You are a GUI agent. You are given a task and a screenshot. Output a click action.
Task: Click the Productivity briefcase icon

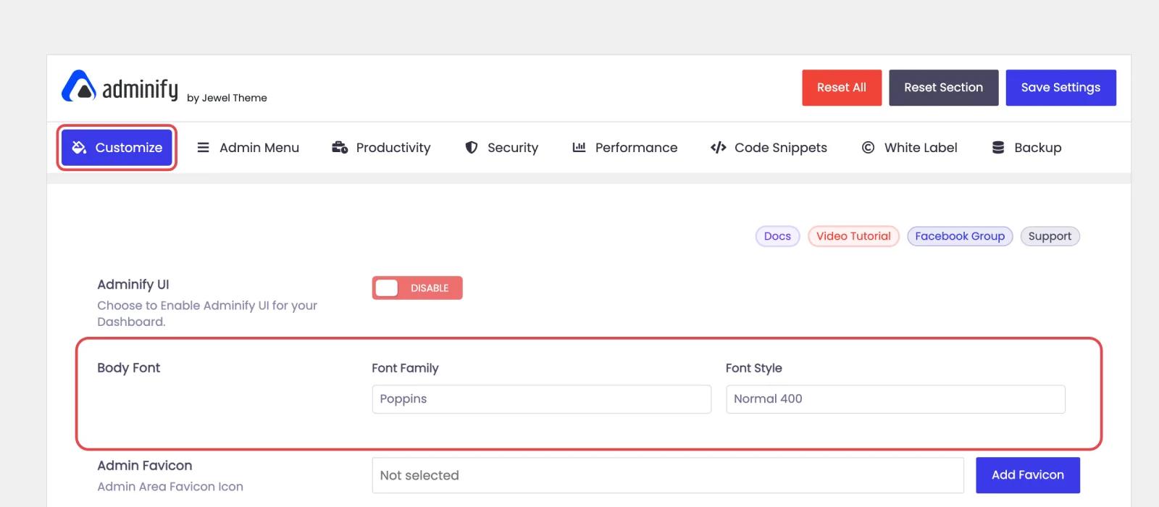coord(340,148)
